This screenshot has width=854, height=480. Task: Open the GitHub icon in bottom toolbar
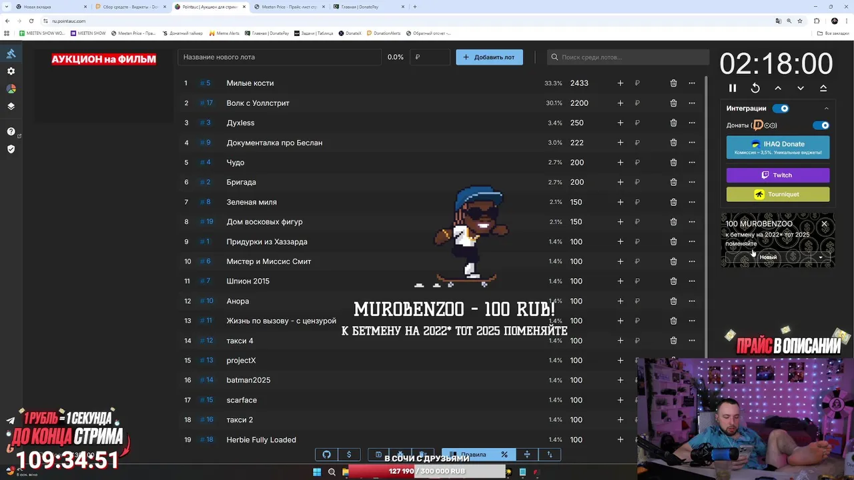327,455
